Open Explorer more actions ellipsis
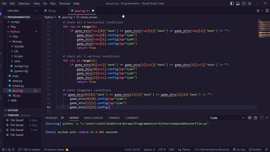Screen dimensions: 270x152 pyautogui.click(x=36, y=11)
